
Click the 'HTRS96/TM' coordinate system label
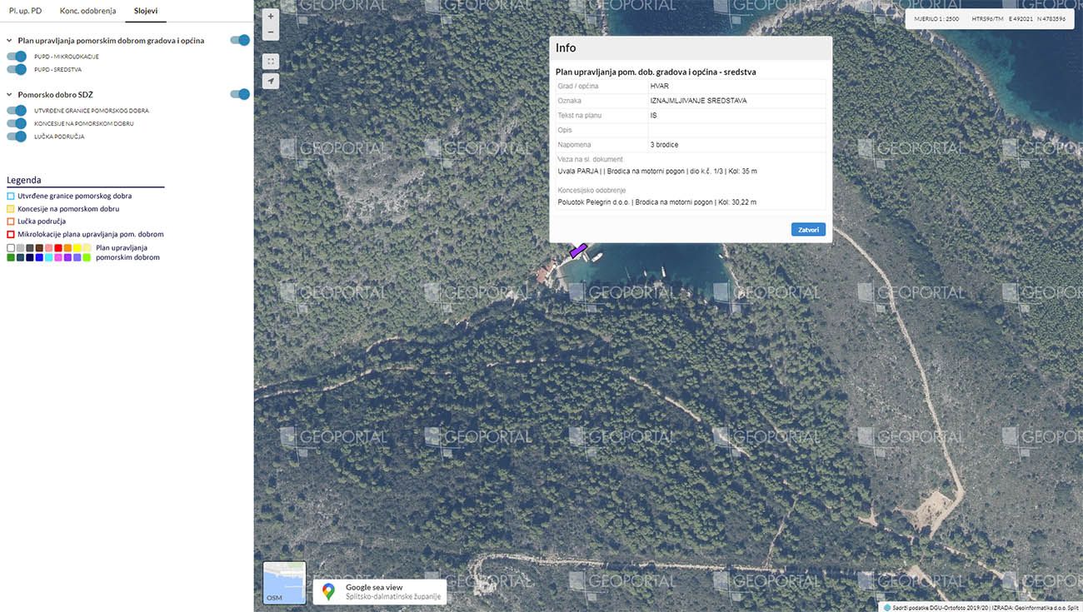(987, 18)
